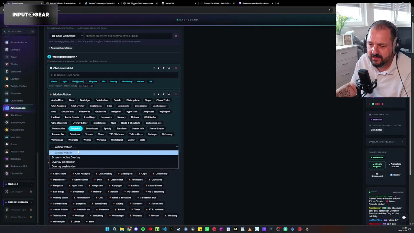Open Punktekonto in the sidebar
Screen dimensions: 414x233
click(x=17, y=130)
